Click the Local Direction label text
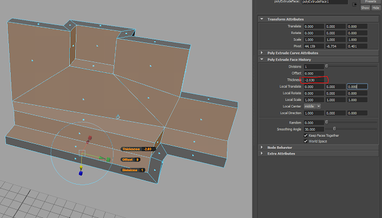 pos(291,113)
